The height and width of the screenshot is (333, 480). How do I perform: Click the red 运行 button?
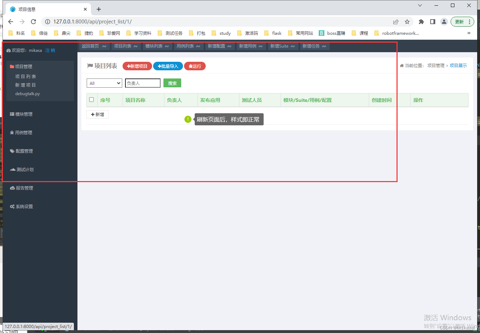pyautogui.click(x=195, y=66)
